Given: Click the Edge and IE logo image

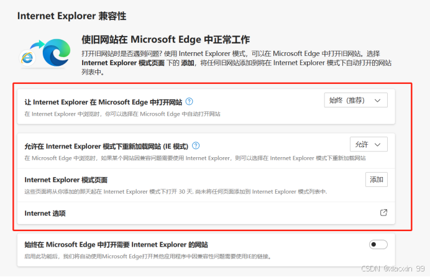Looking at the screenshot, I should pos(45,53).
